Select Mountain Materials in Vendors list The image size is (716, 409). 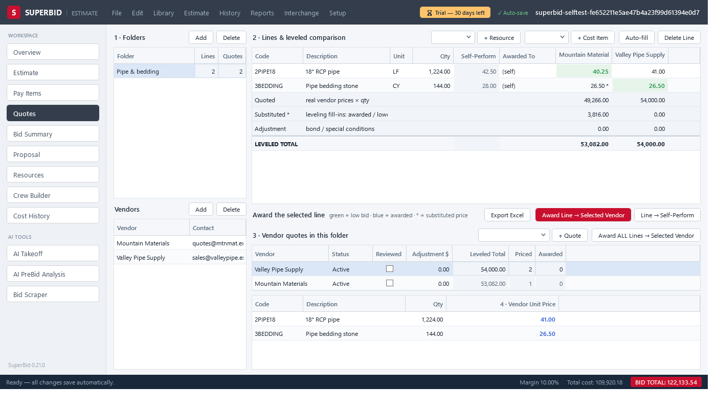point(180,243)
